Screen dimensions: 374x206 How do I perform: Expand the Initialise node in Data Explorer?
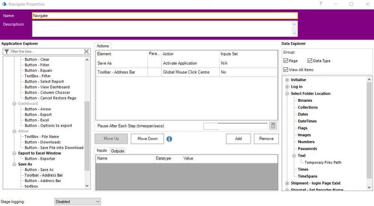tap(287, 80)
